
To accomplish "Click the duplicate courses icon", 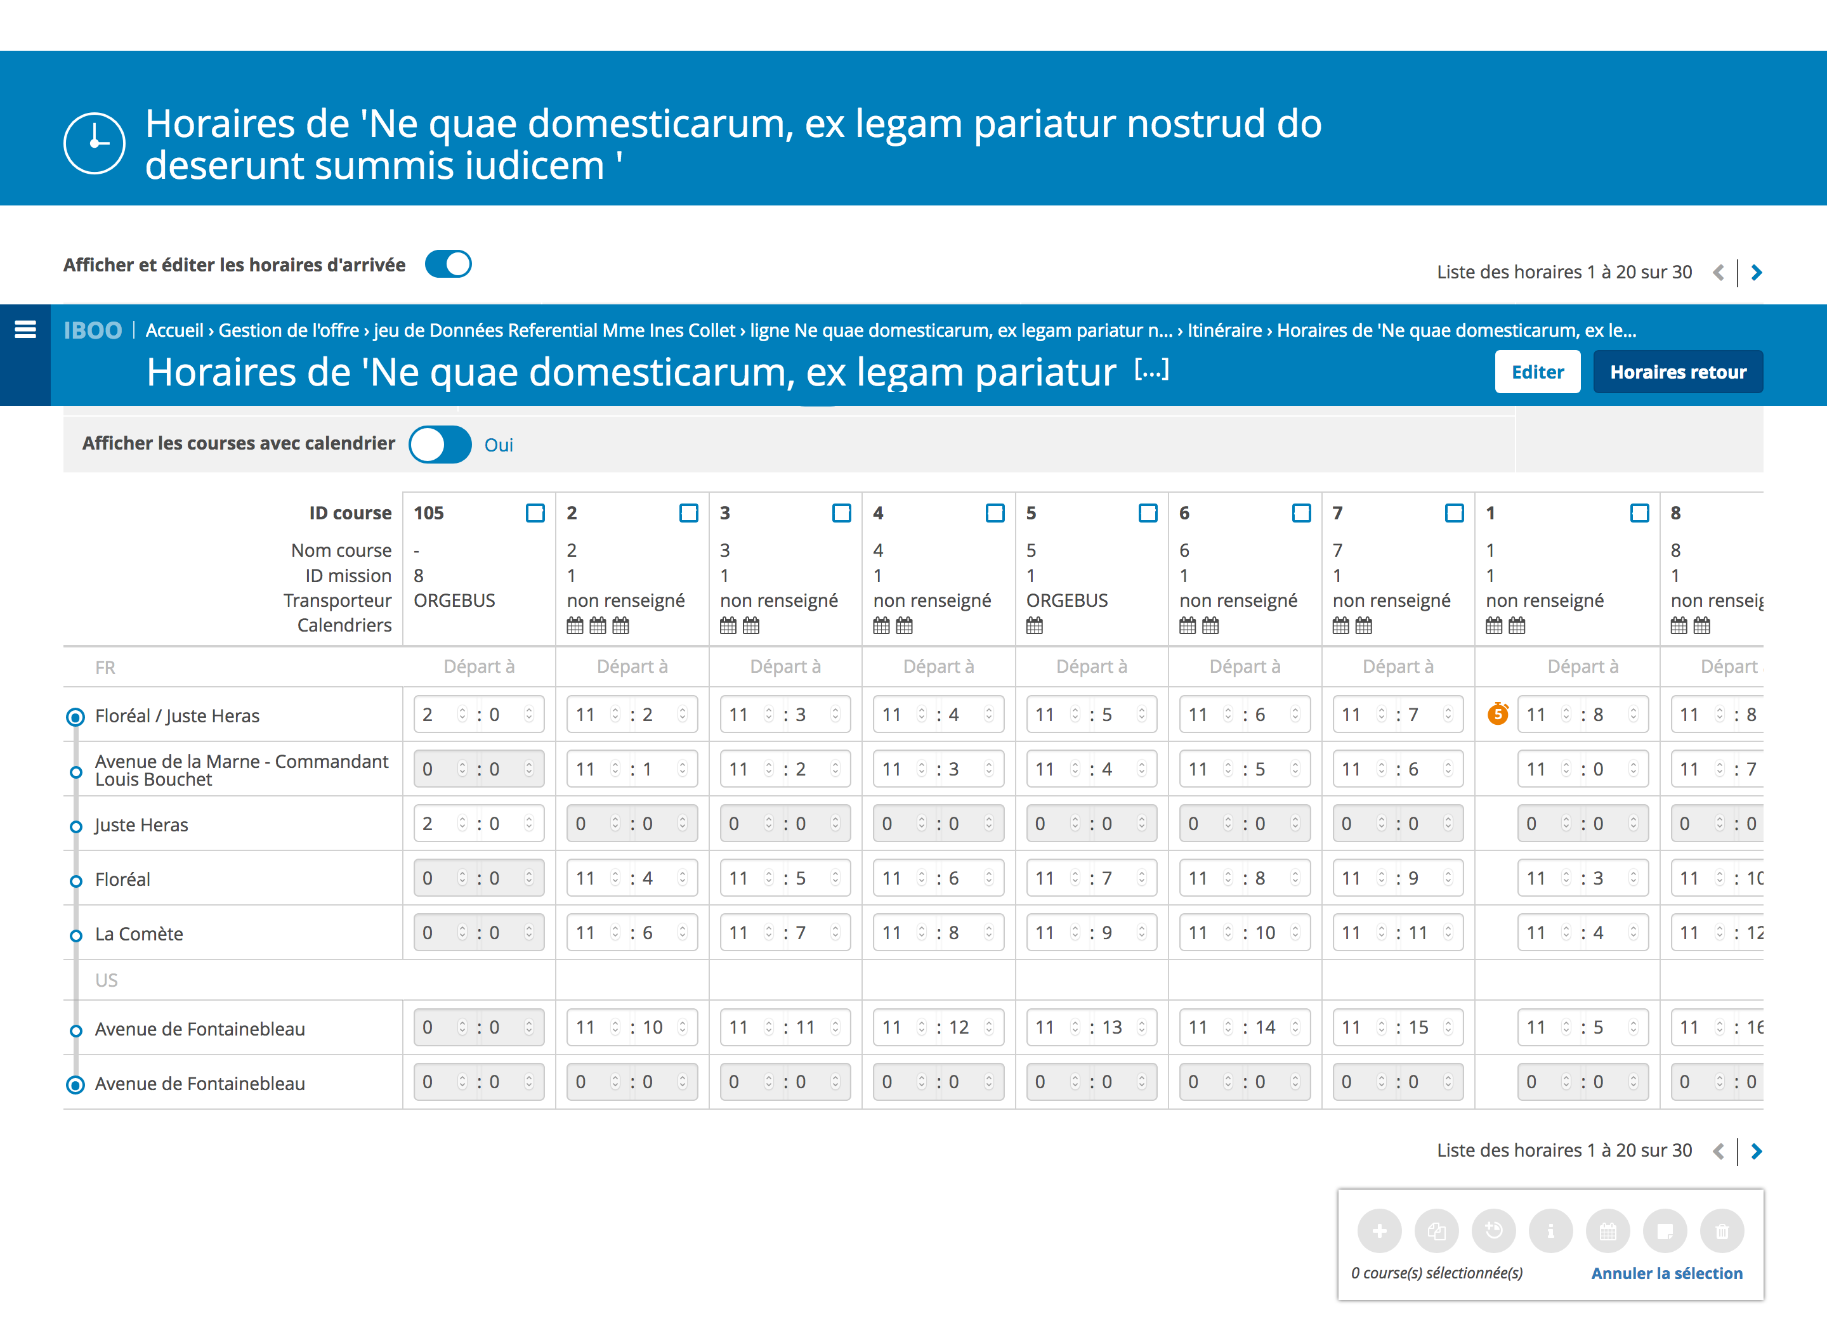I will click(x=1436, y=1230).
